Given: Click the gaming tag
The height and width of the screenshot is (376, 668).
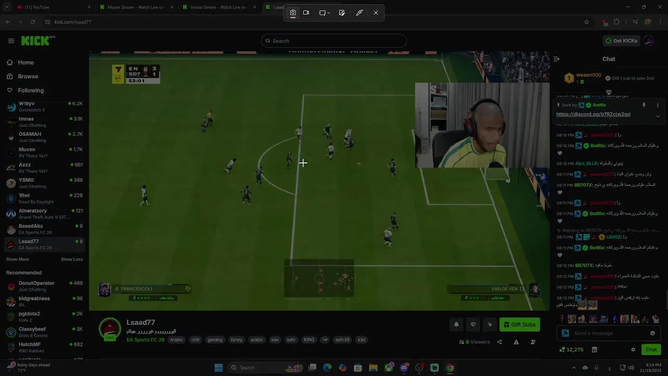Looking at the screenshot, I should point(215,340).
